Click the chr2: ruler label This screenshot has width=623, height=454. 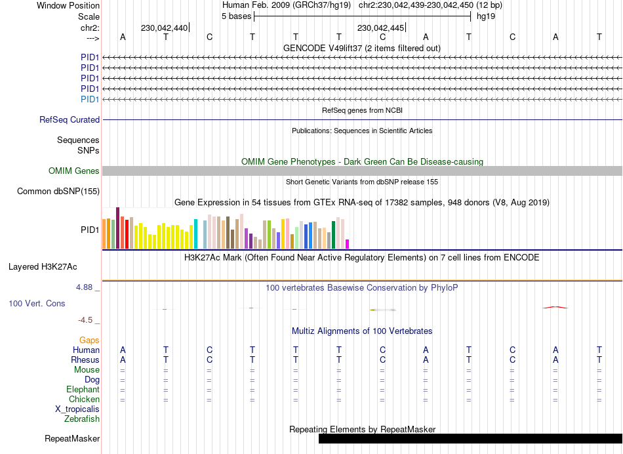click(90, 28)
